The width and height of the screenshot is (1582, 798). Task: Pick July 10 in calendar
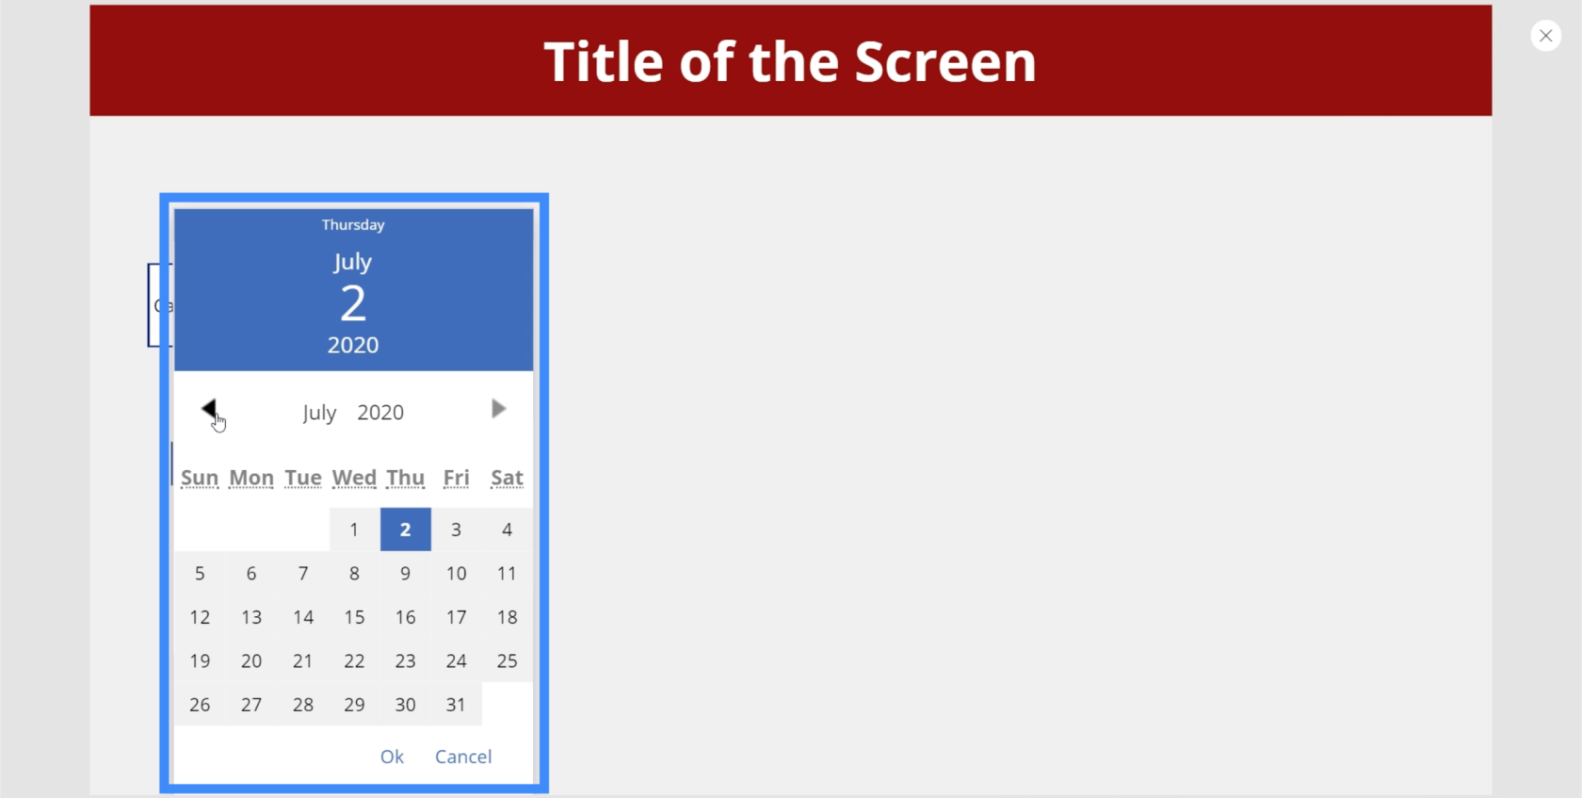pos(457,573)
